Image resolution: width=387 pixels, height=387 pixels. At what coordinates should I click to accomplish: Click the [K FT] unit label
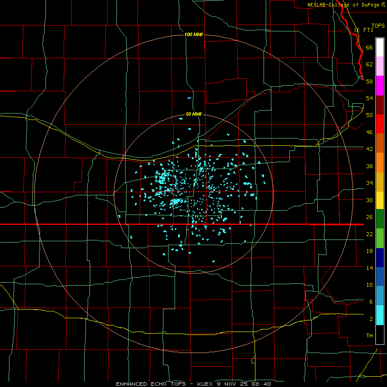click(363, 30)
